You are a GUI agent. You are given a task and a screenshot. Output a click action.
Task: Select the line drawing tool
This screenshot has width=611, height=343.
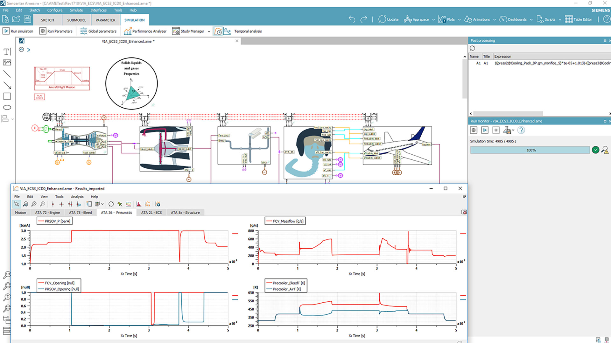[x=7, y=74]
